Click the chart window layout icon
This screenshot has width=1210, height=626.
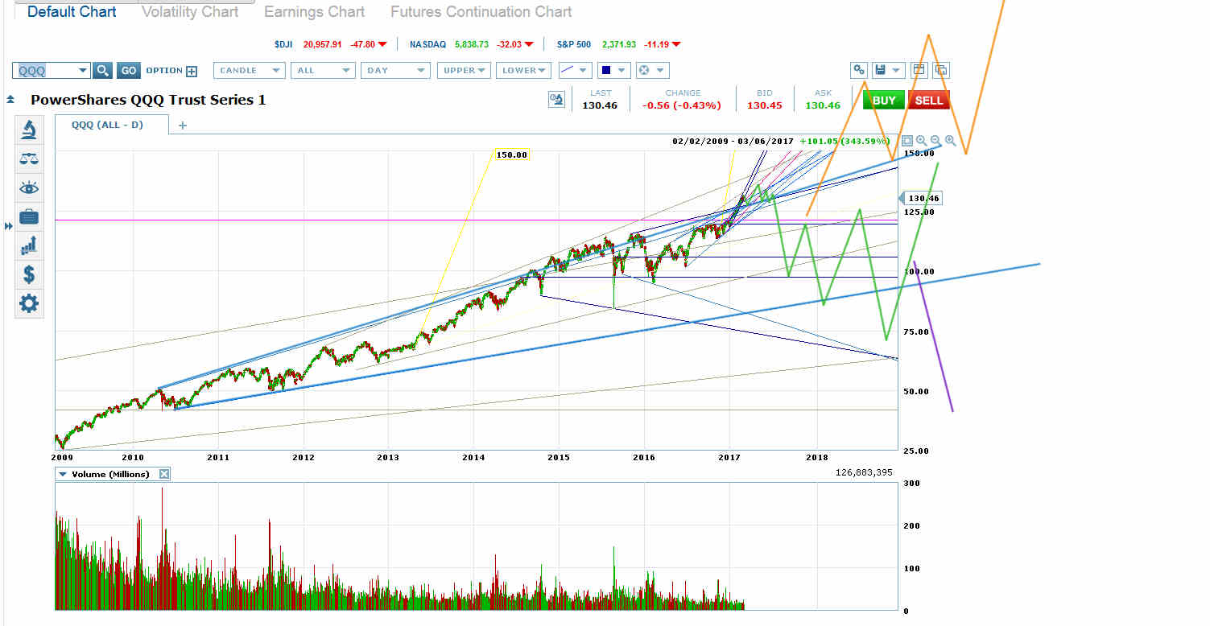tap(919, 70)
